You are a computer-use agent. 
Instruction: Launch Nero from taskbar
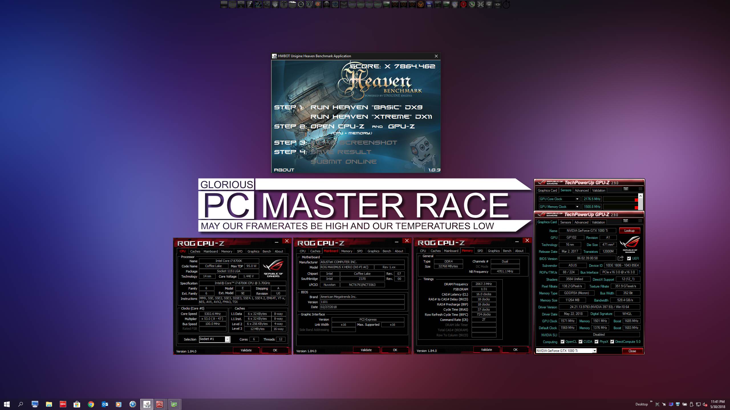[63, 404]
